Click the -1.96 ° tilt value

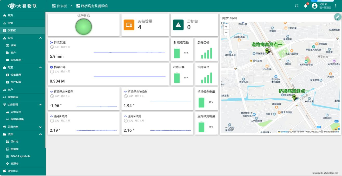(x=56, y=106)
